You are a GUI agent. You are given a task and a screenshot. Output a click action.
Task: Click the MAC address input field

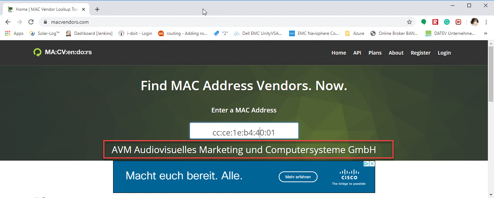click(x=244, y=131)
